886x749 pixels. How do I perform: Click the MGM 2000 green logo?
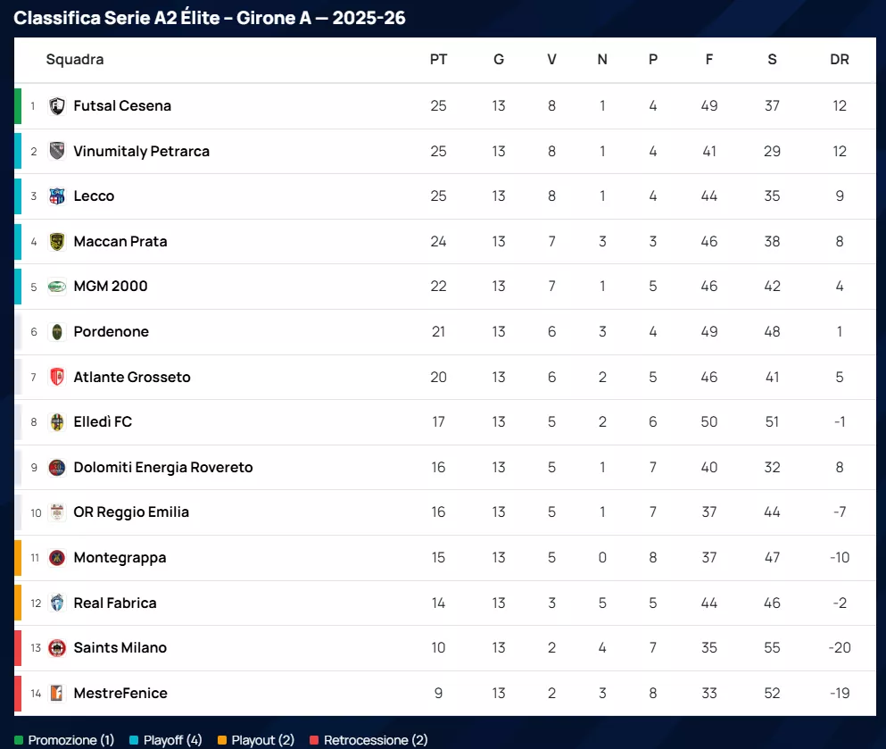click(x=57, y=287)
